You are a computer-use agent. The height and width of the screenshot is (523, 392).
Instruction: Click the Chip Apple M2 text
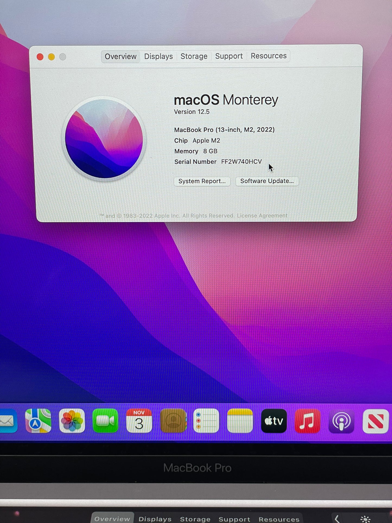pos(197,140)
